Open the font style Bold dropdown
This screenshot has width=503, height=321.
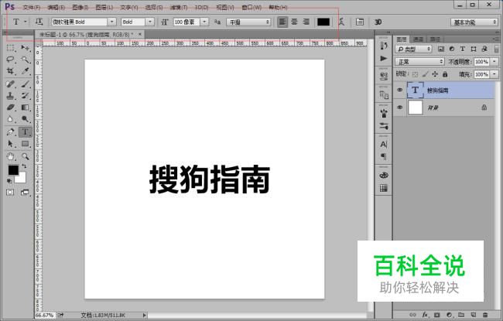pyautogui.click(x=150, y=22)
